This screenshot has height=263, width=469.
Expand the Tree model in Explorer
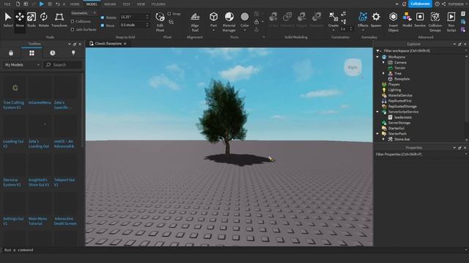(x=383, y=73)
